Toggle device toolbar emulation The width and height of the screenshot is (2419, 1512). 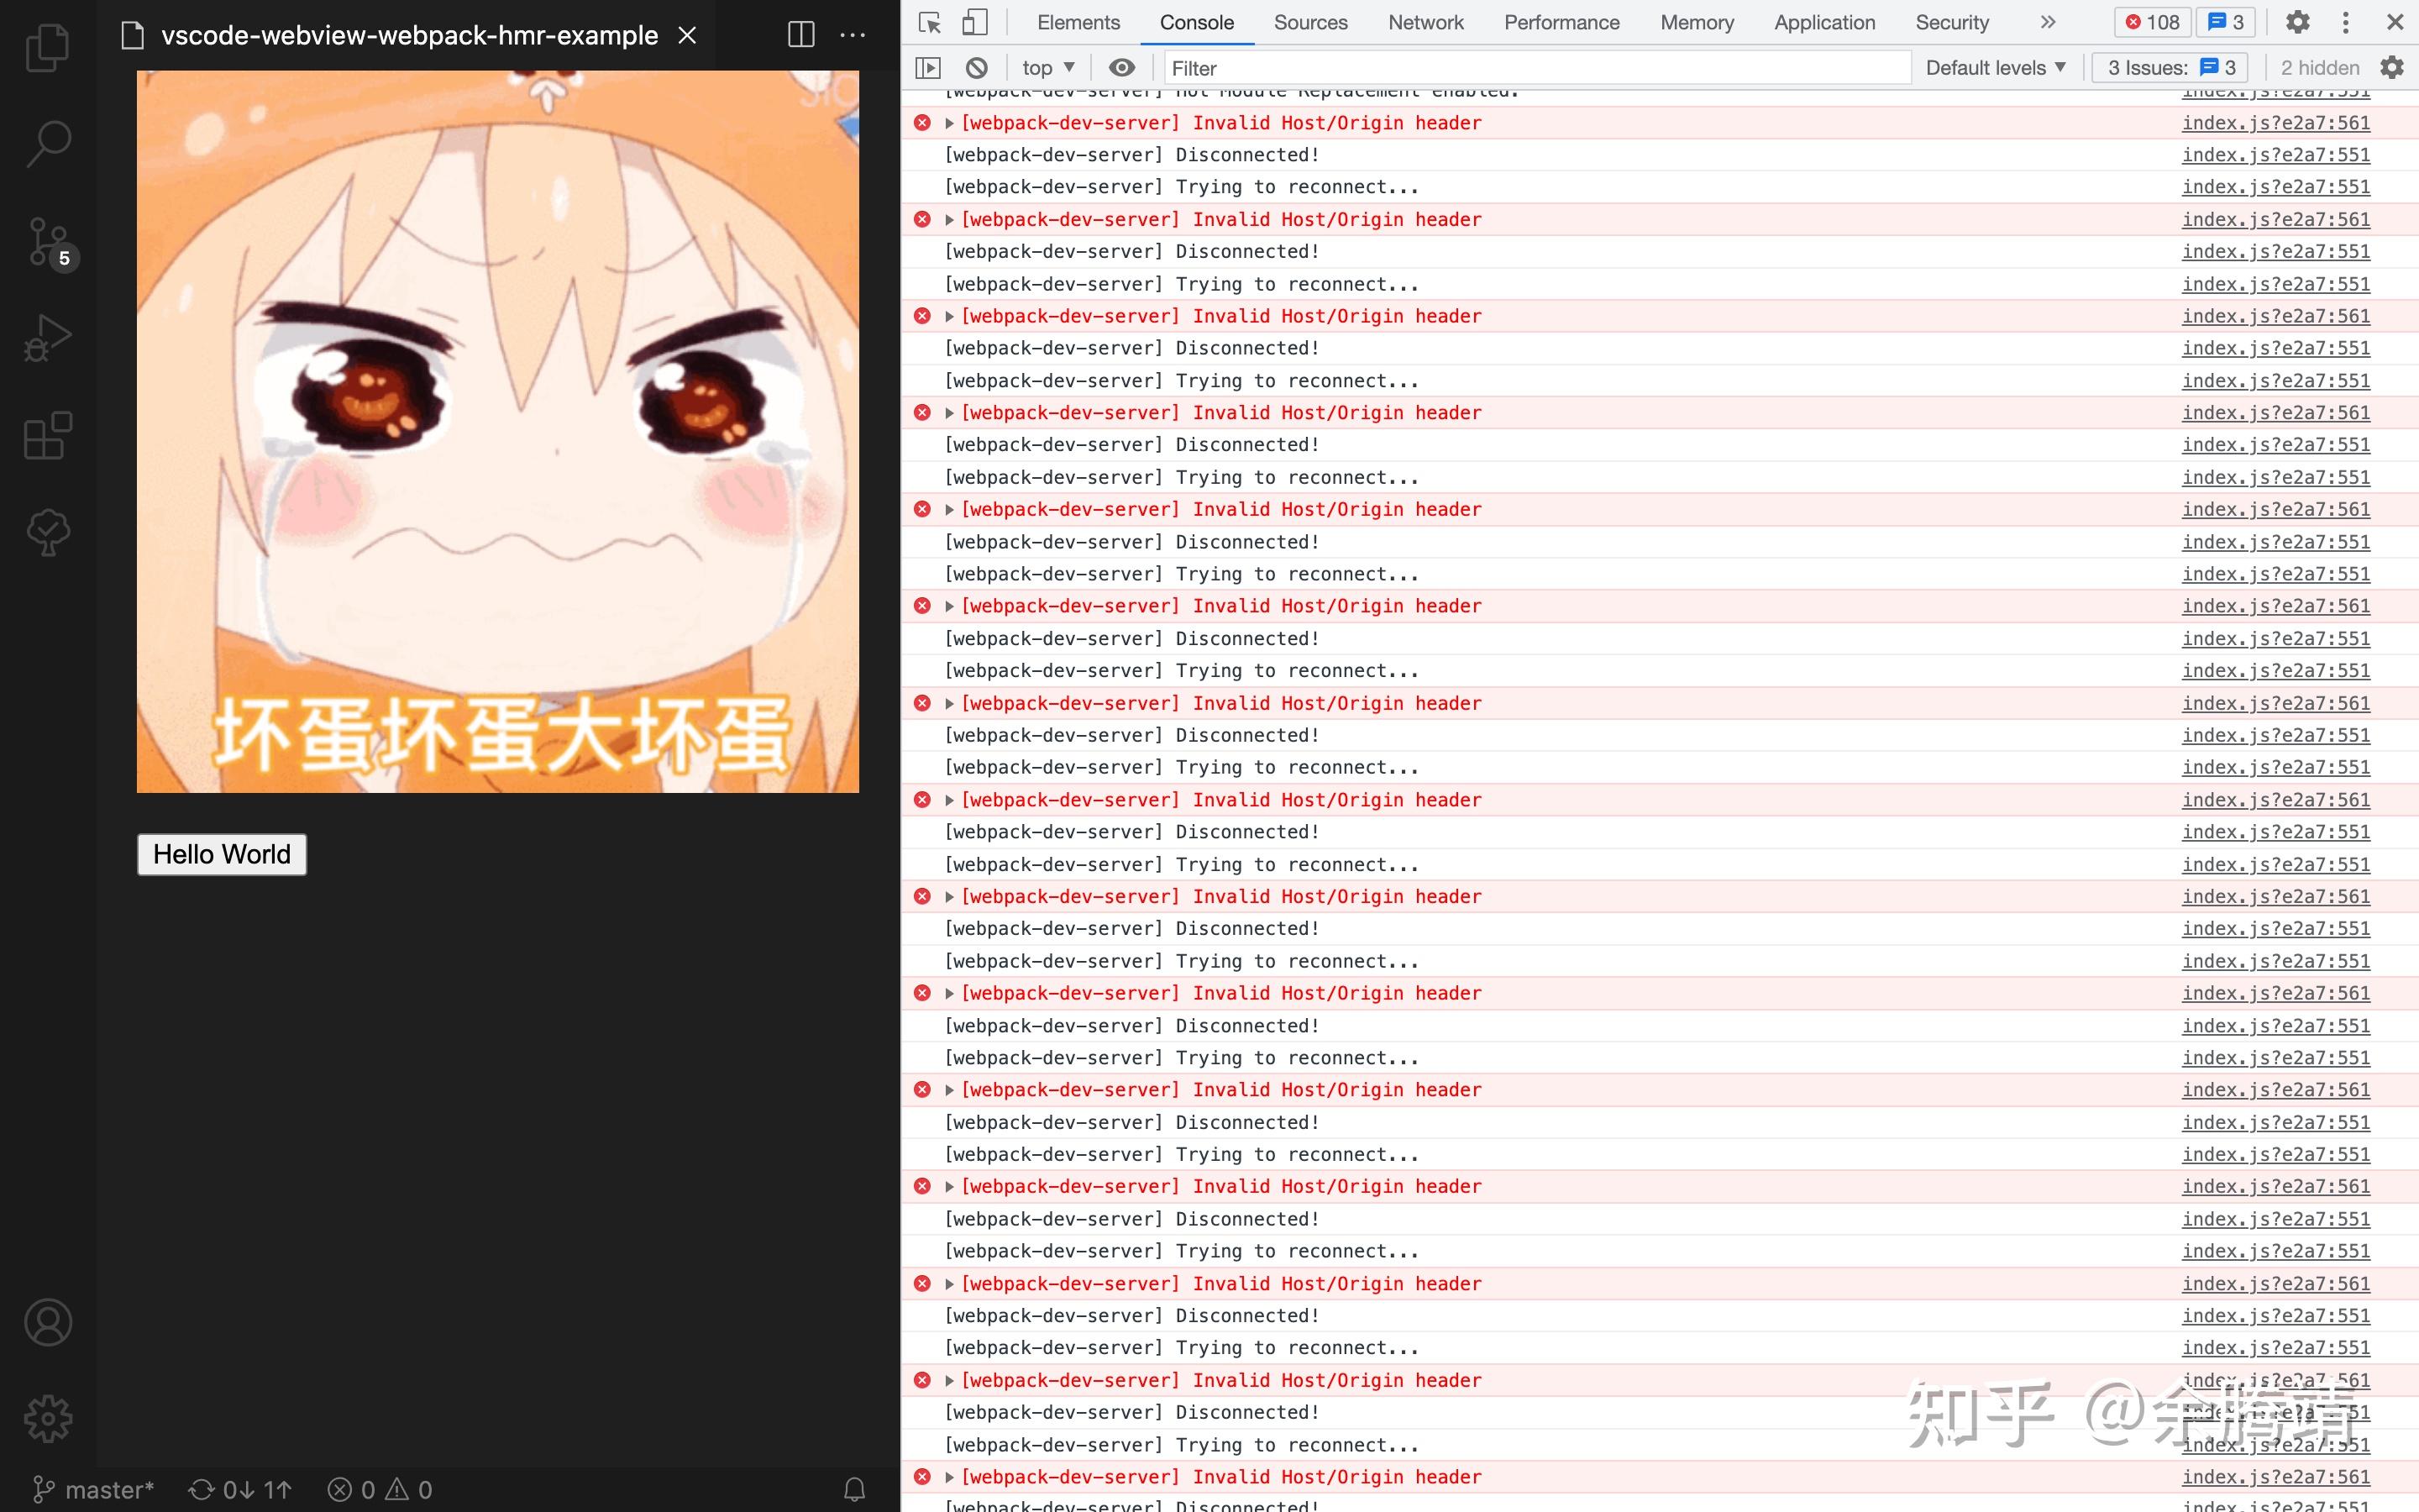pos(974,22)
